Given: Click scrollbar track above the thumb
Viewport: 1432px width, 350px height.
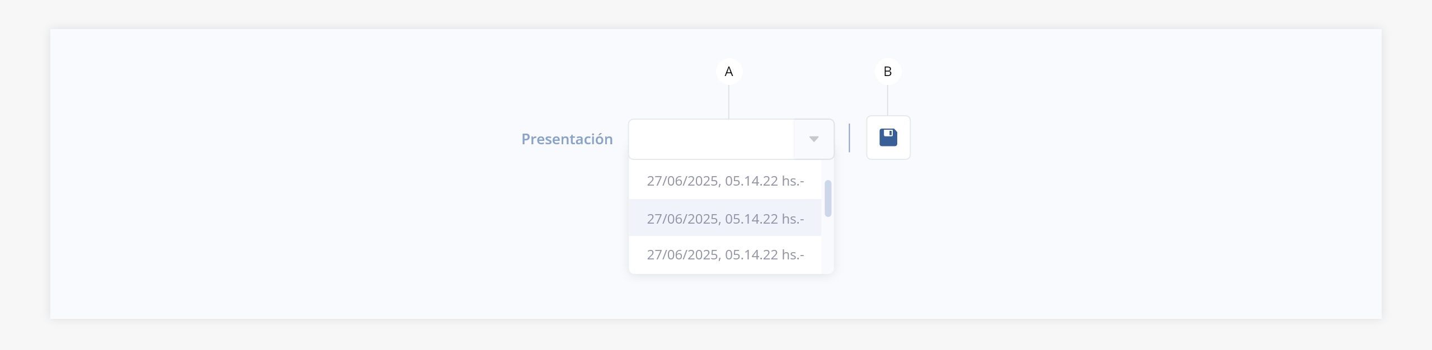Looking at the screenshot, I should (828, 170).
